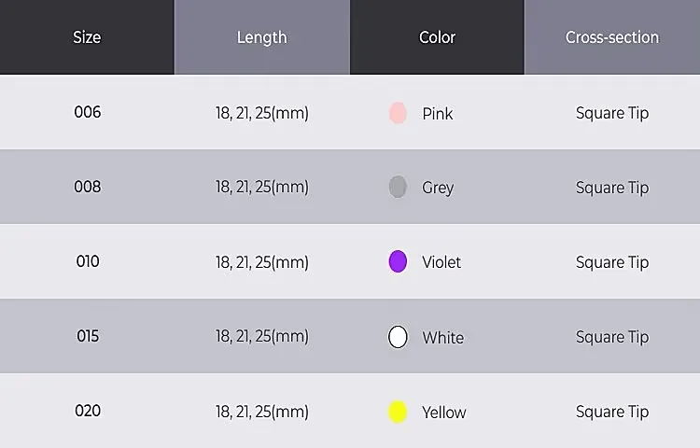
Task: Click the pink color dot
Action: (x=398, y=113)
